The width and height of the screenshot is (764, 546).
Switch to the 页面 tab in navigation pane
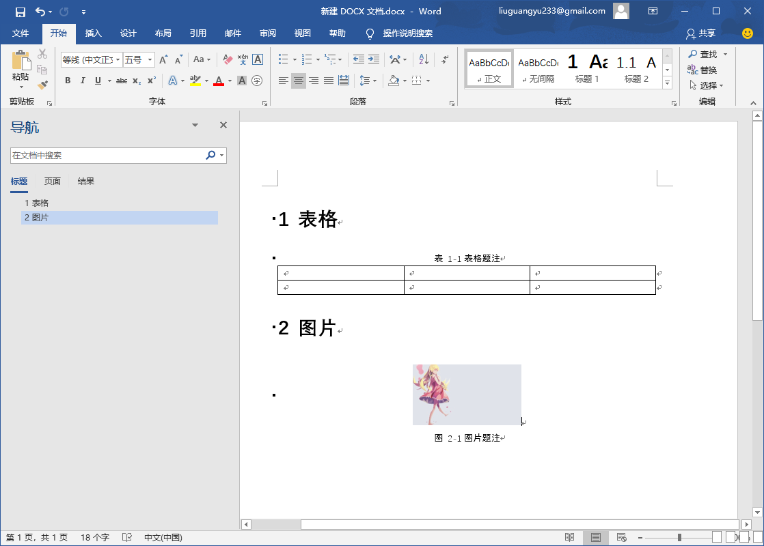pyautogui.click(x=53, y=182)
